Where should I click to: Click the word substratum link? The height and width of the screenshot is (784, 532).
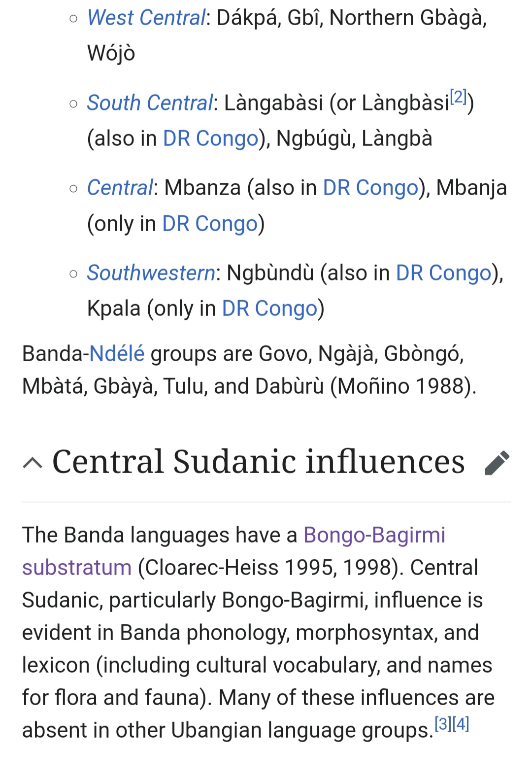click(77, 568)
